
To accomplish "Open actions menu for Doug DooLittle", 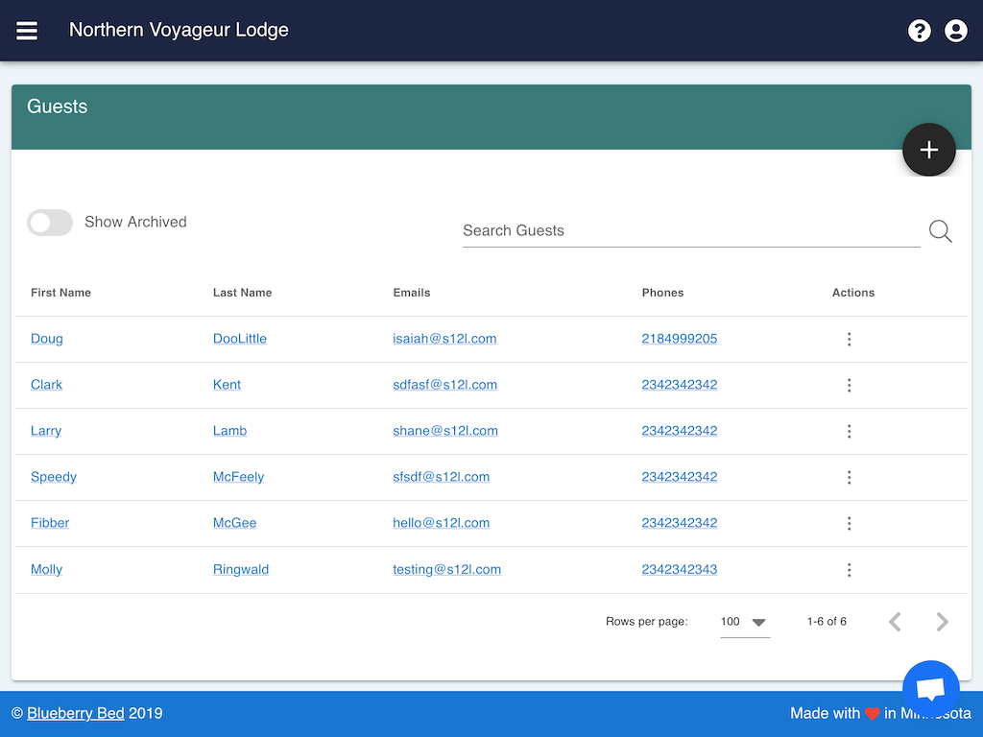I will (x=849, y=339).
